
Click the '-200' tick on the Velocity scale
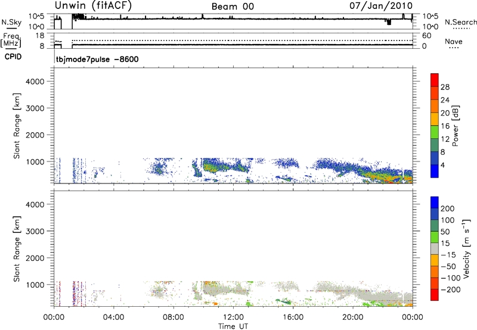click(x=450, y=289)
